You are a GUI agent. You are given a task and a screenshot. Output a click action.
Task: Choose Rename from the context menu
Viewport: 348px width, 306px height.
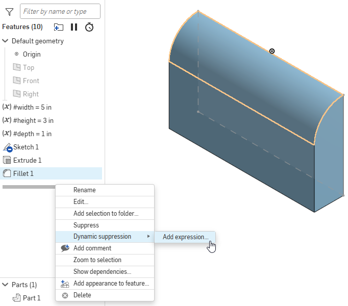(x=85, y=190)
